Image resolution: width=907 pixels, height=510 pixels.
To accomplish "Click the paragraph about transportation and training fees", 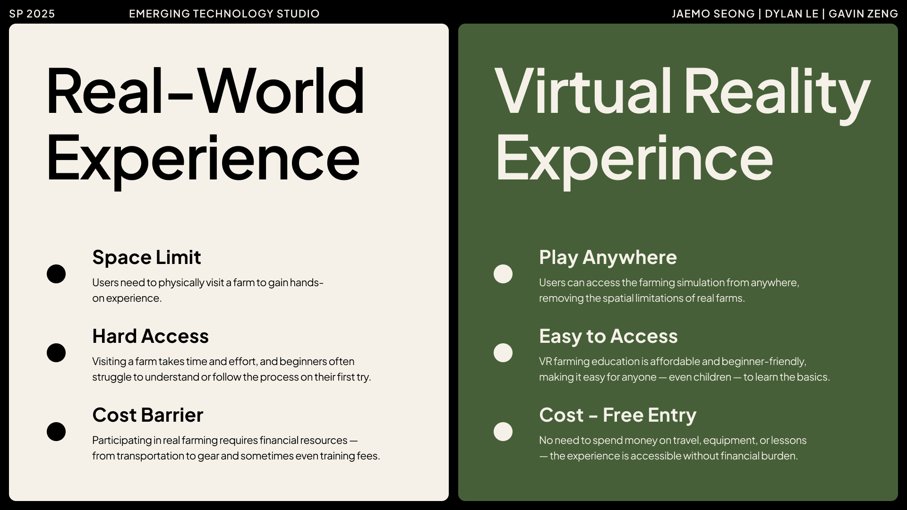I will [x=236, y=448].
